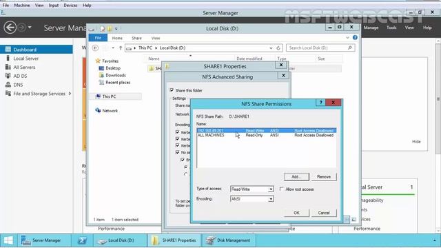Click refresh icon in Explorer address bar
441x248 pixels.
coord(278,48)
